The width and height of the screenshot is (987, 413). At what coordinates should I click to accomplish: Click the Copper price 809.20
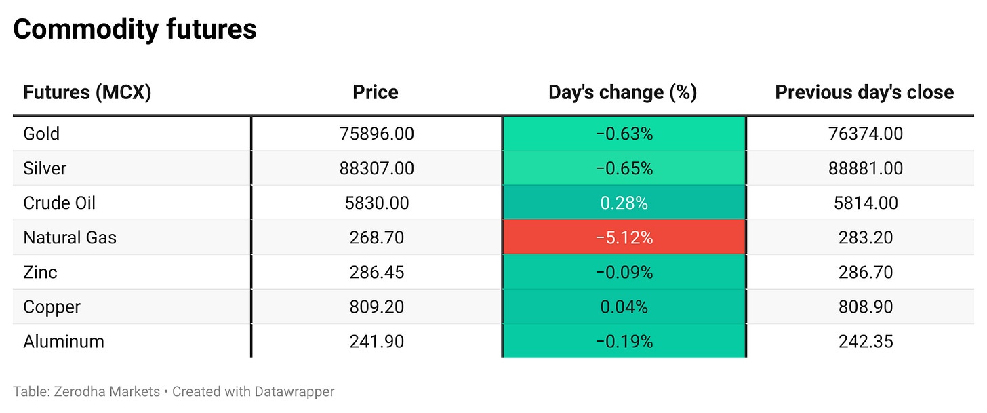(376, 307)
